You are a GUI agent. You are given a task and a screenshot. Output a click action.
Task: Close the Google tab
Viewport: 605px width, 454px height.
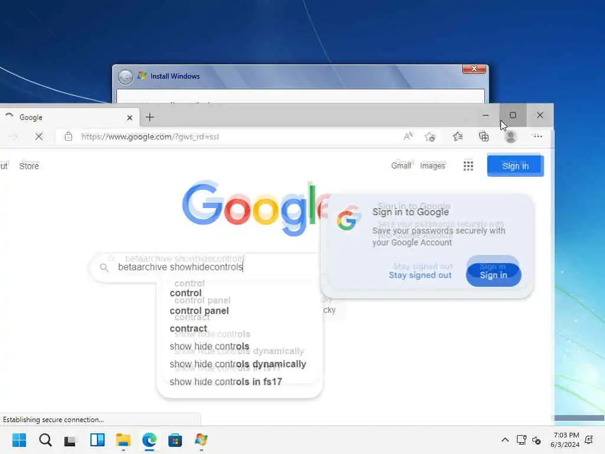coord(129,118)
